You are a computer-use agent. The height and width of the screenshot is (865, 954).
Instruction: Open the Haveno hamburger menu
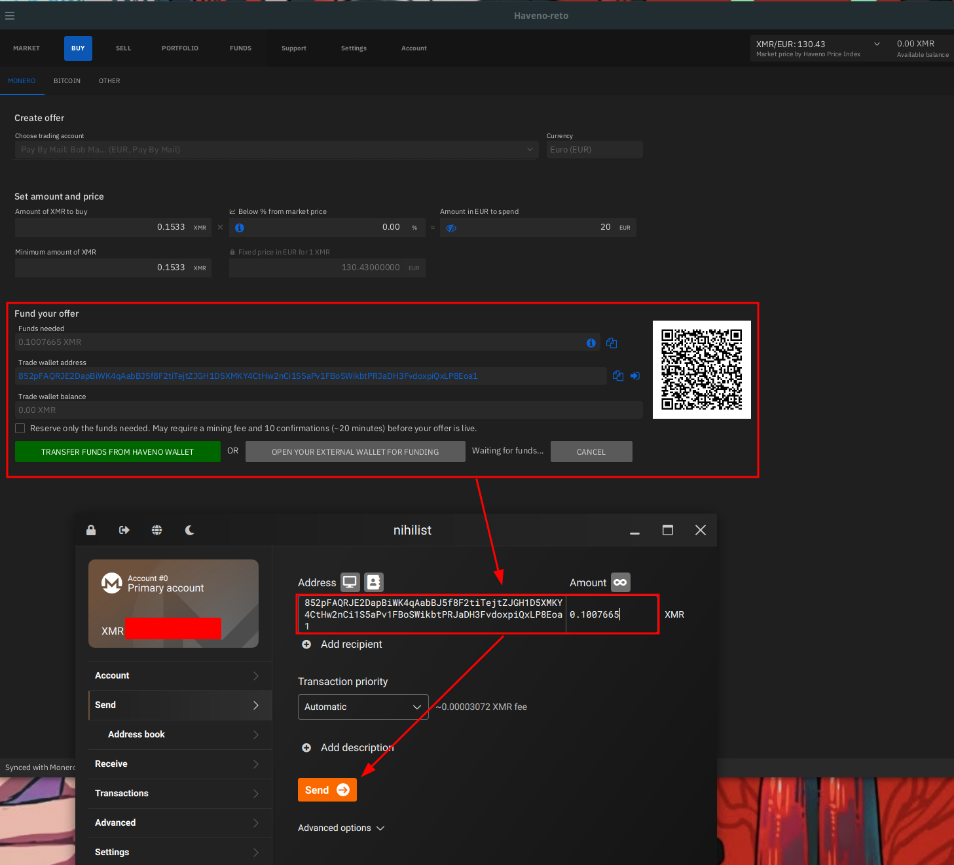[10, 16]
